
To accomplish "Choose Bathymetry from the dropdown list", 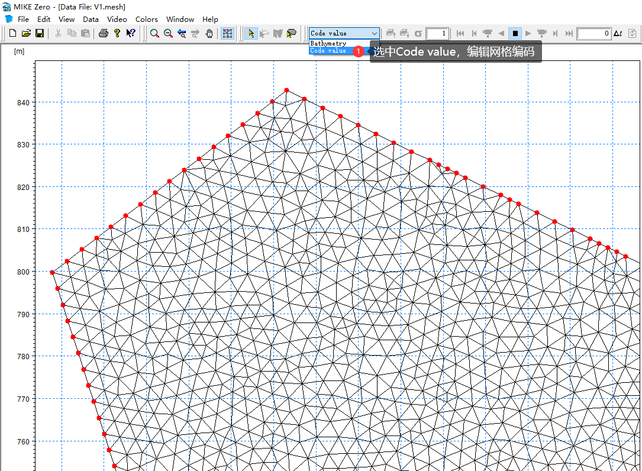I will coord(328,44).
